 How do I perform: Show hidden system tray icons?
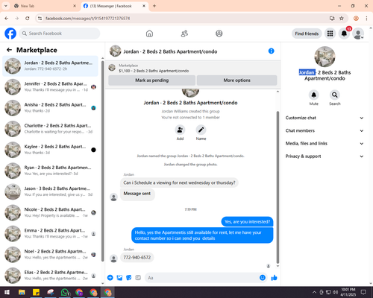(x=314, y=292)
